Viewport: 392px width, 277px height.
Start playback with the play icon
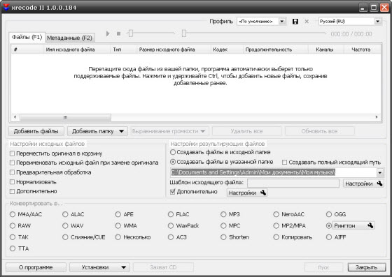(x=108, y=33)
